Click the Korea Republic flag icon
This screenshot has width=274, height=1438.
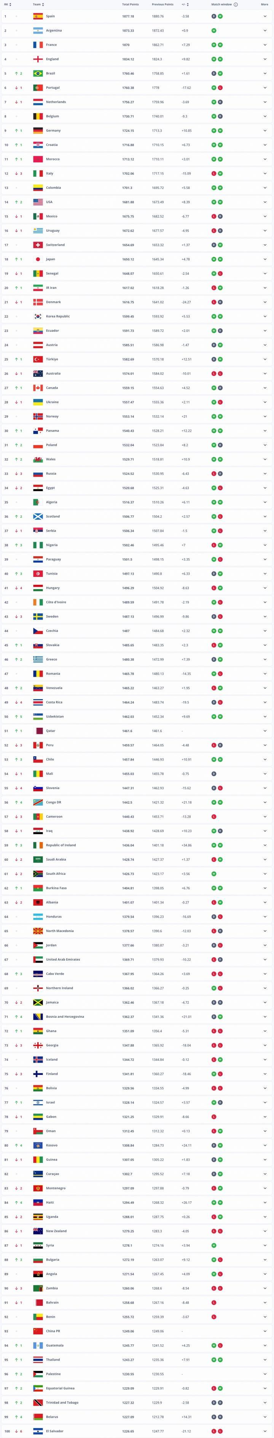point(38,317)
